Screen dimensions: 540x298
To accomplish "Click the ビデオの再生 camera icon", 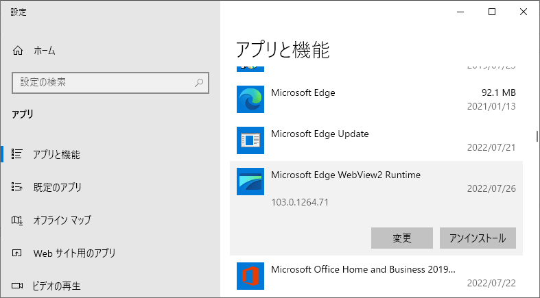I will [17, 286].
